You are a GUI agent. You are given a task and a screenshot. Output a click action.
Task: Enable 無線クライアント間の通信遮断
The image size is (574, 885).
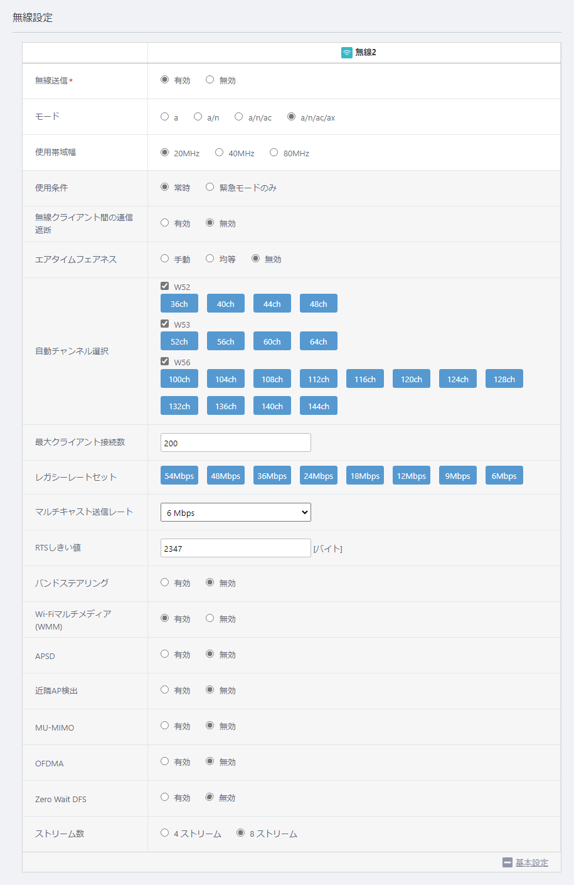[x=165, y=223]
